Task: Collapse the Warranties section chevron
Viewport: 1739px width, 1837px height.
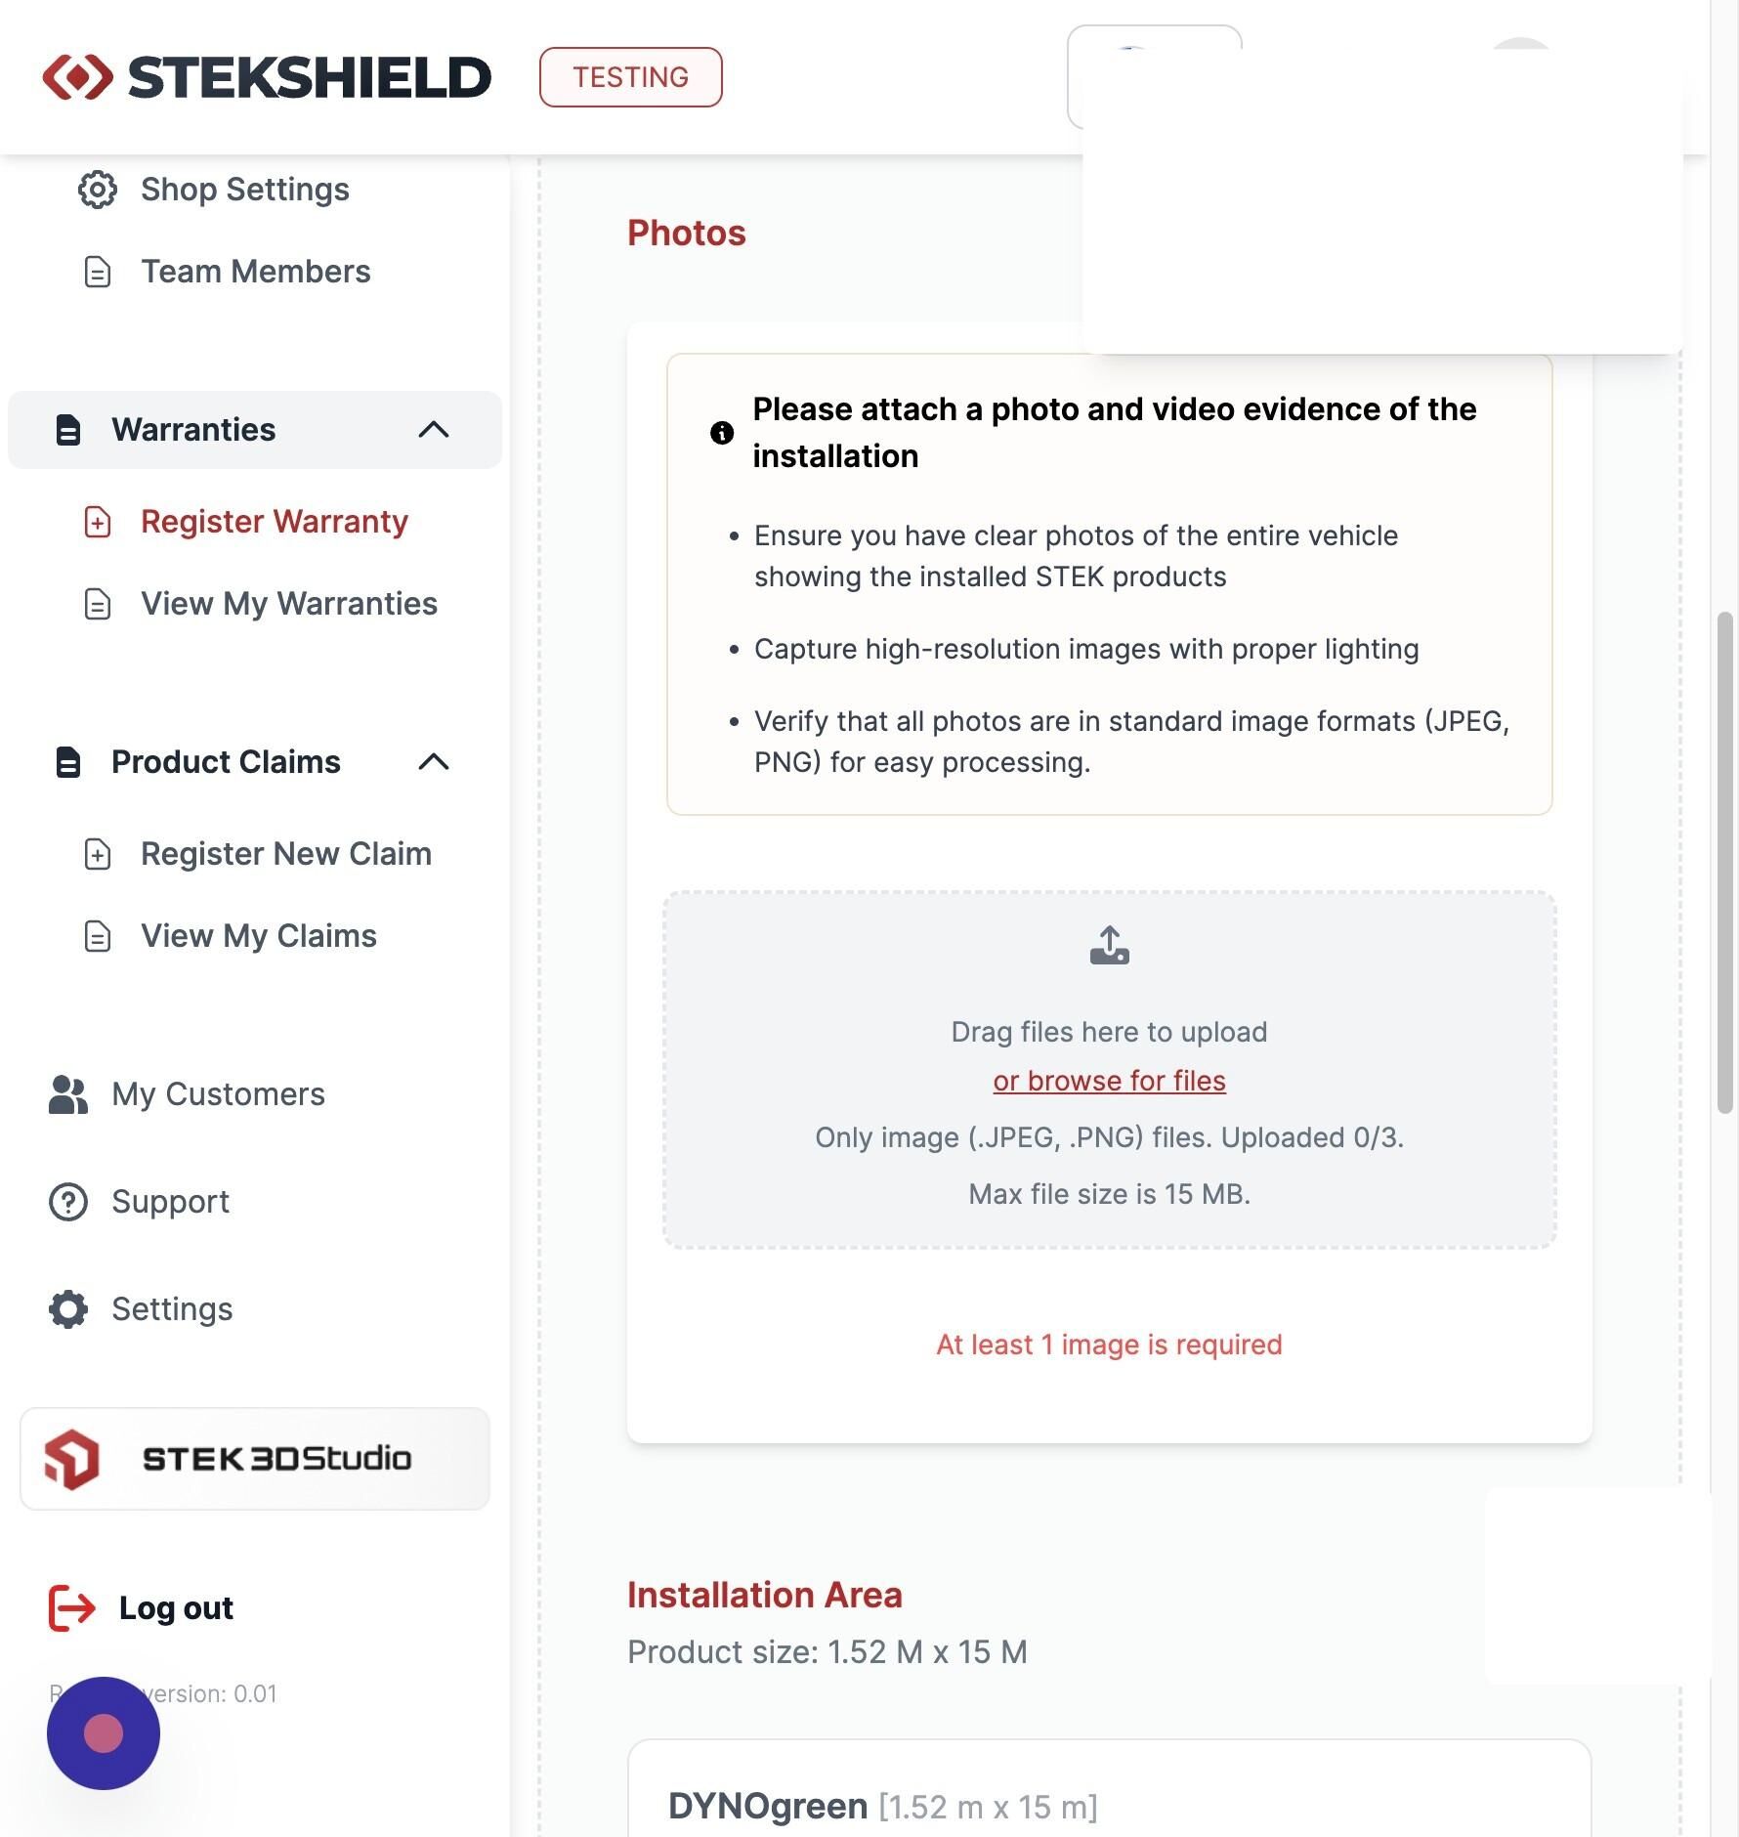Action: pos(434,430)
